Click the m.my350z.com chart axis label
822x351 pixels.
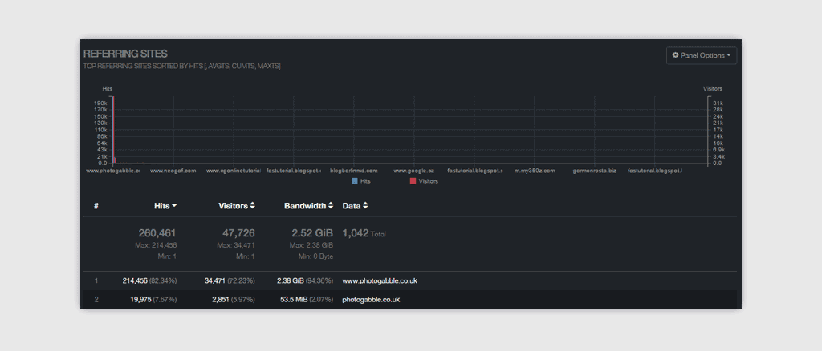pyautogui.click(x=534, y=171)
